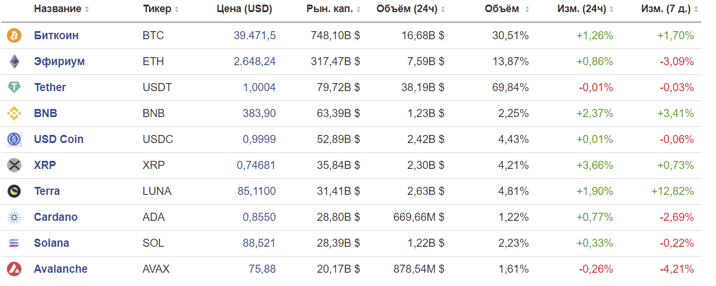This screenshot has width=716, height=286.
Task: Sort by Объём (24ч) column
Action: tap(411, 9)
